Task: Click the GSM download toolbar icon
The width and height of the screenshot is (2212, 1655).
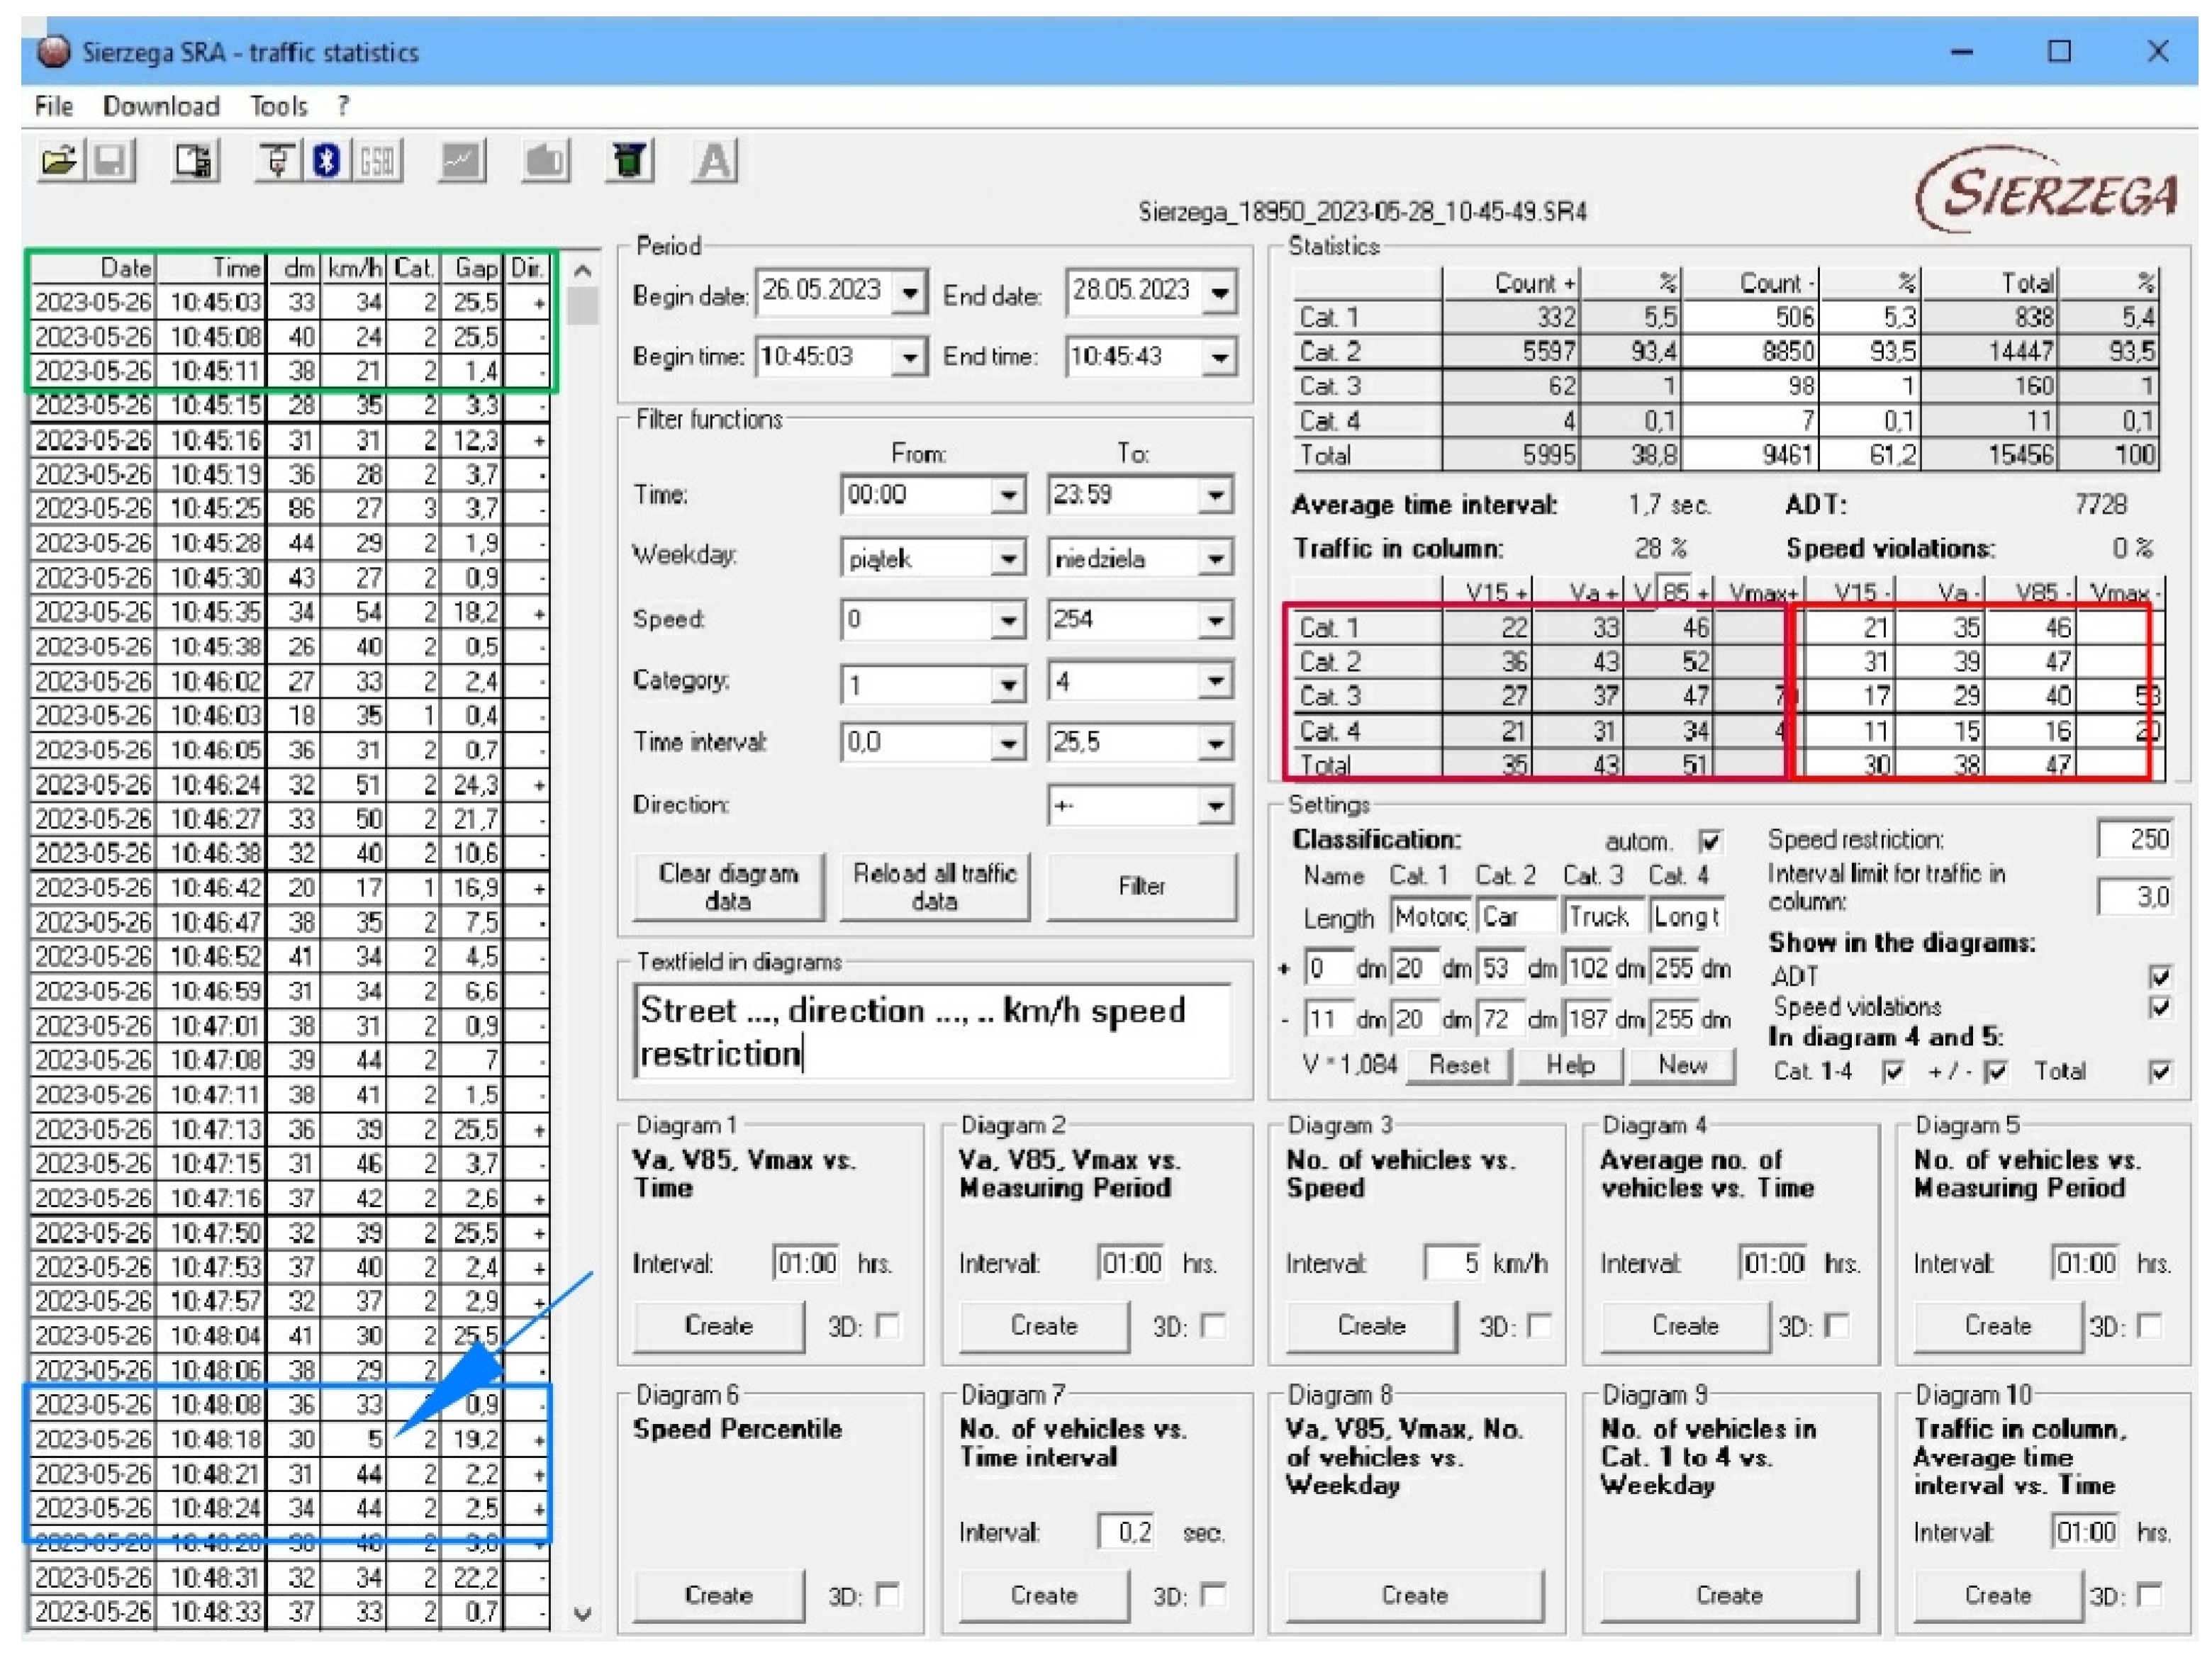Action: [x=377, y=161]
